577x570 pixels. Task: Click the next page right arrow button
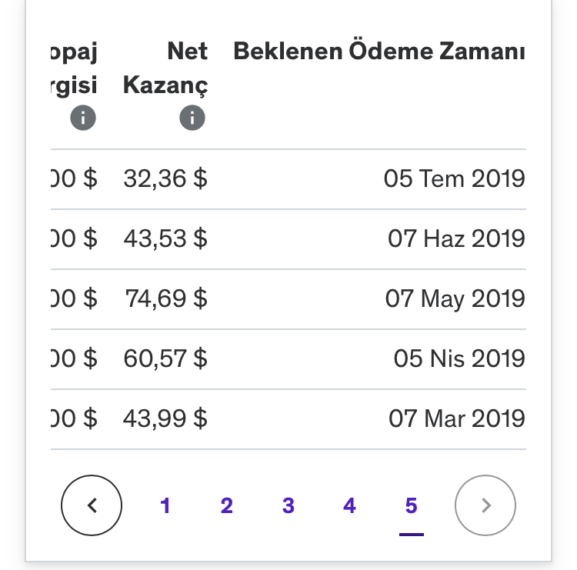(485, 505)
